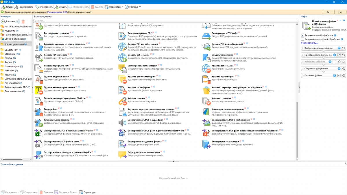Uncheck the Преобразовать файлы в step checkbox

[x=339, y=55]
